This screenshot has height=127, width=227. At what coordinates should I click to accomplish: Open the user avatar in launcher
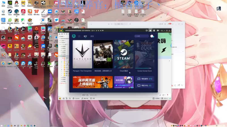point(152,36)
